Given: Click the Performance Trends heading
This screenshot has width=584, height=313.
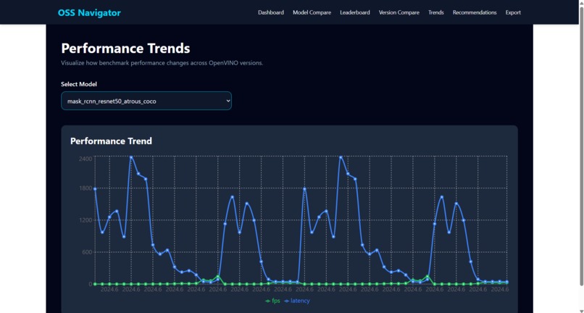Looking at the screenshot, I should (x=125, y=49).
